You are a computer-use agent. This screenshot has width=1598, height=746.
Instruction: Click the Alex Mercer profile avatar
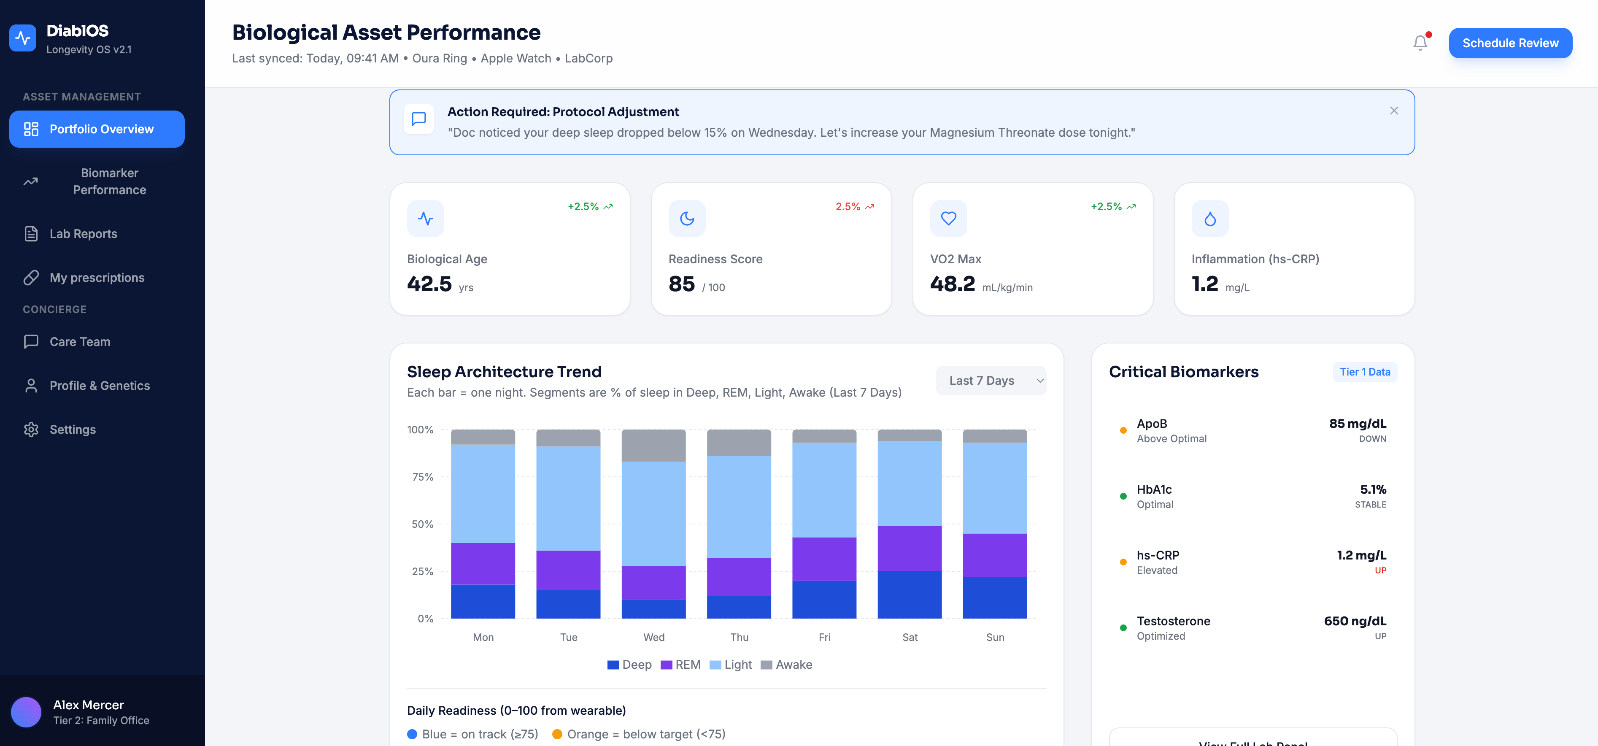coord(26,712)
